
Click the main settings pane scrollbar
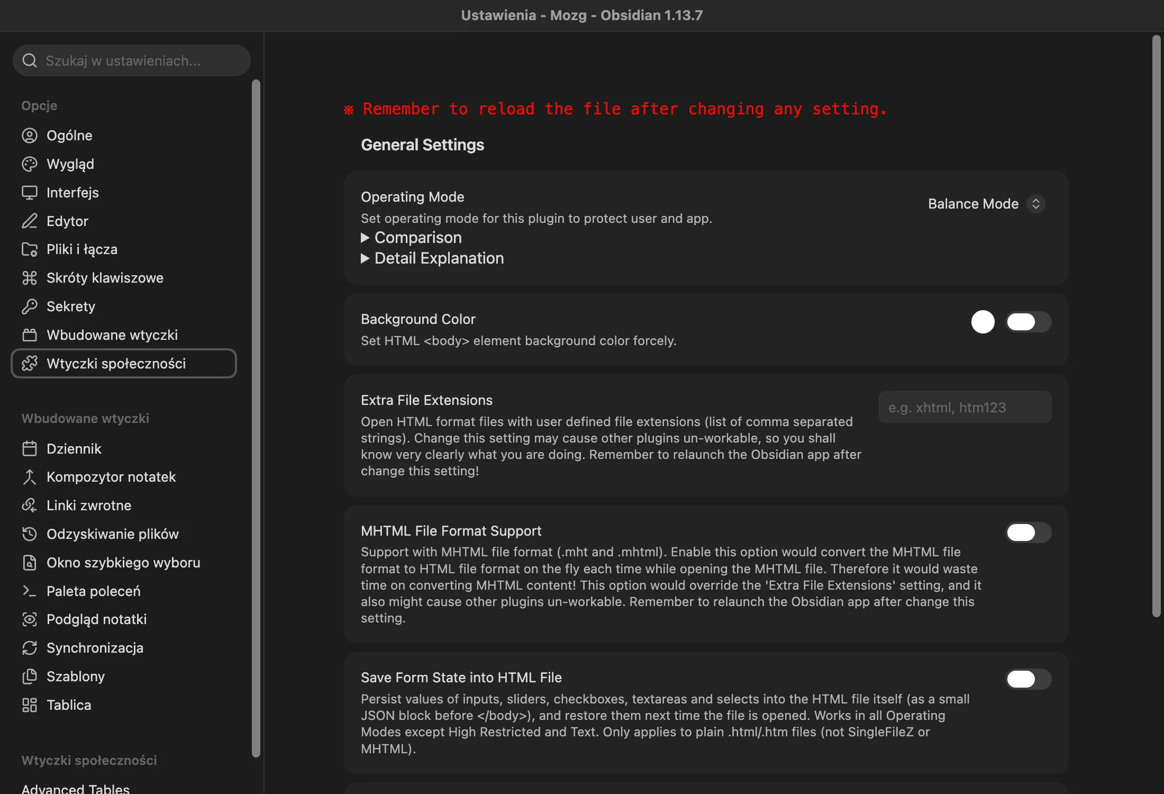tap(1156, 326)
